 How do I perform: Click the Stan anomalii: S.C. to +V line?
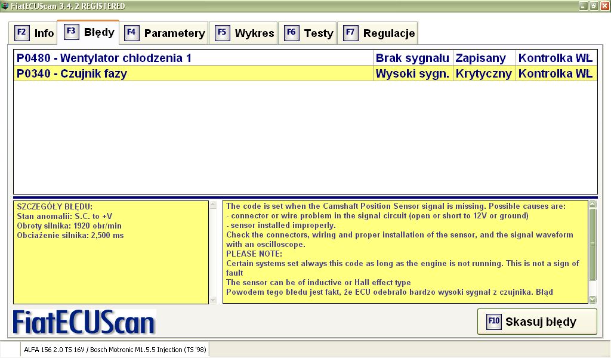[64, 216]
